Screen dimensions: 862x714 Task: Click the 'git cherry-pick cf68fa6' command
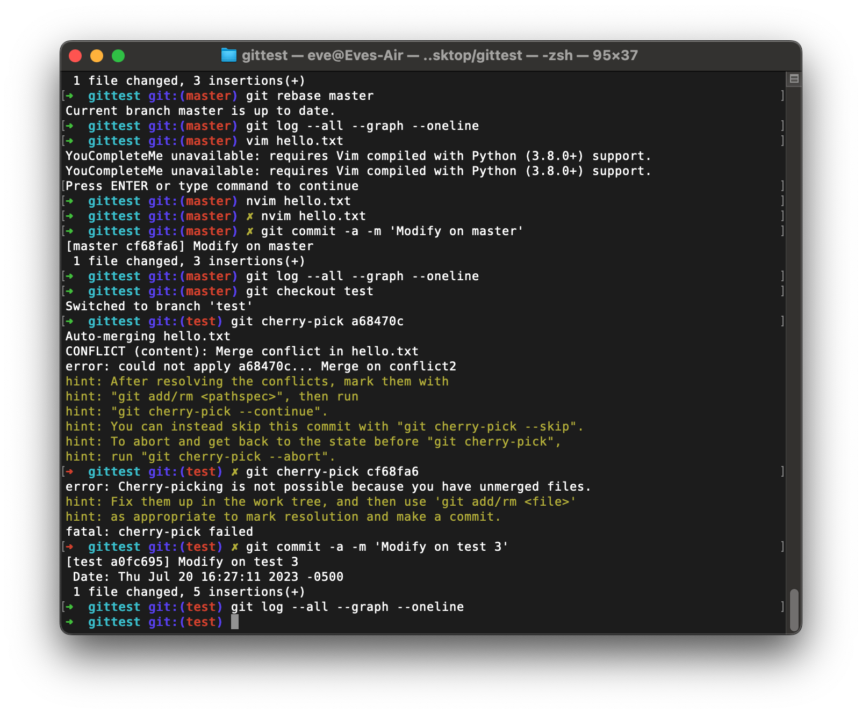332,472
